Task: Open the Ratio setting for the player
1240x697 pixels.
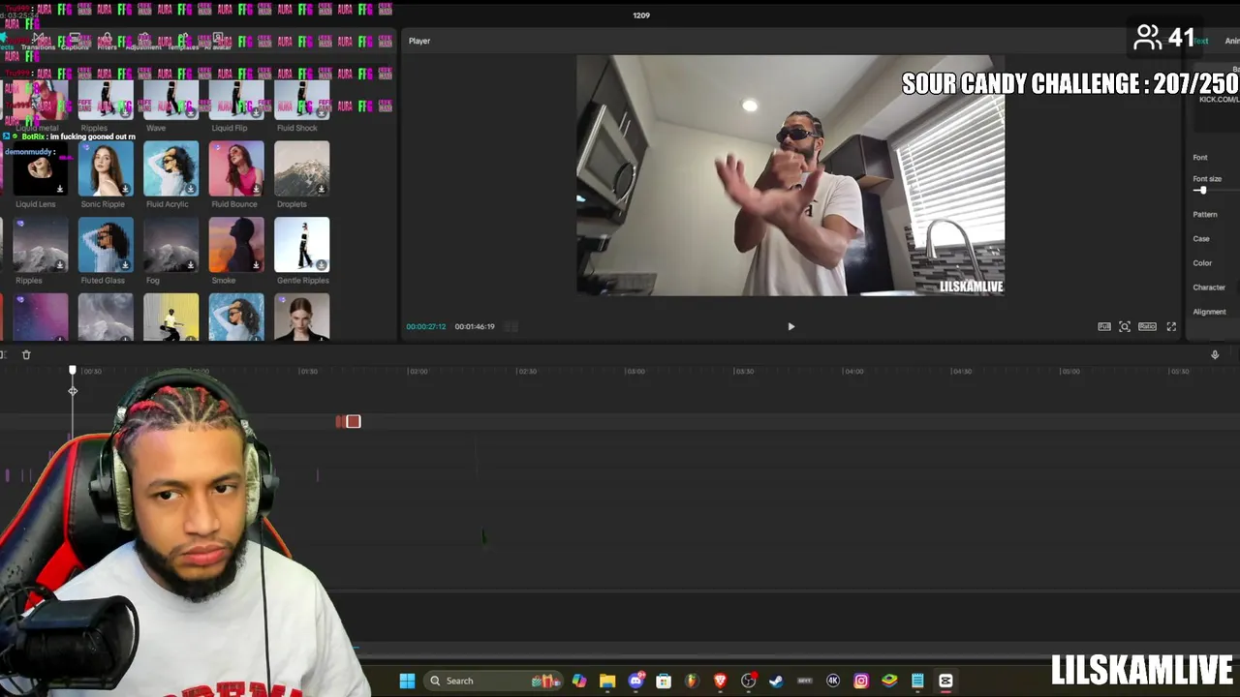Action: [x=1147, y=327]
